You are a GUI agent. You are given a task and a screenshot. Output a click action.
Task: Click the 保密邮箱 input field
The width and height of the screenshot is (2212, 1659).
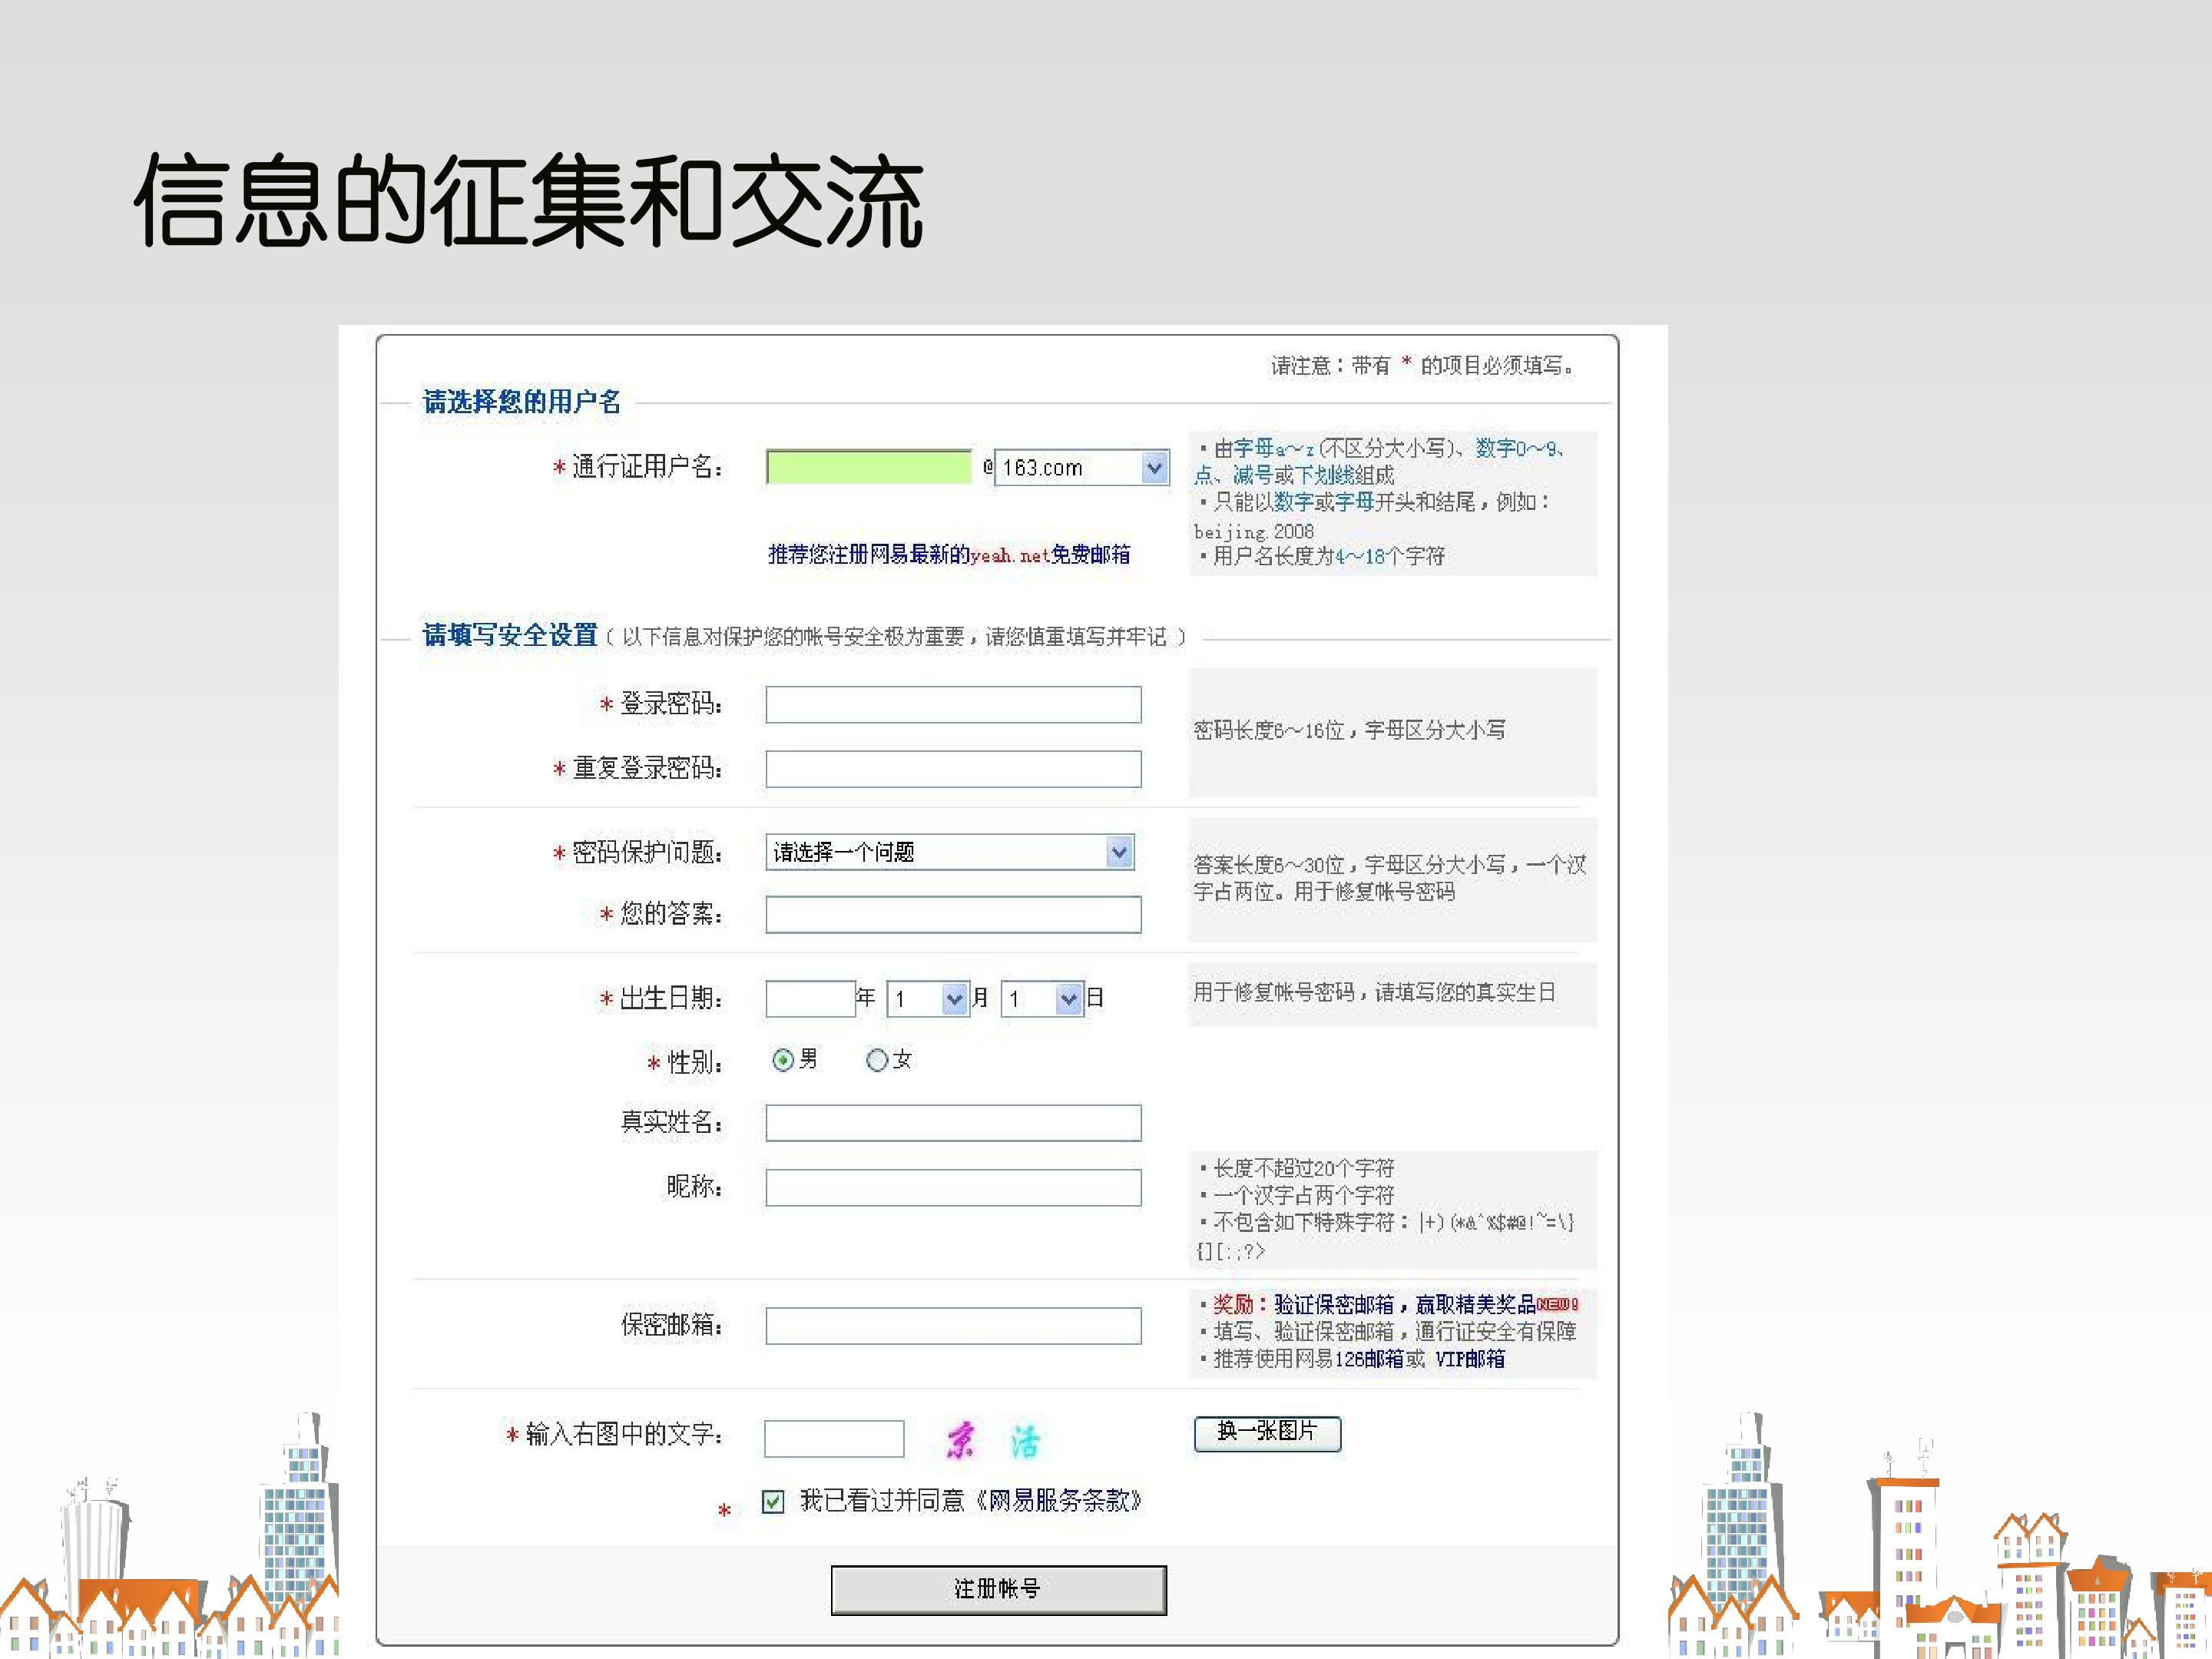click(x=953, y=1325)
